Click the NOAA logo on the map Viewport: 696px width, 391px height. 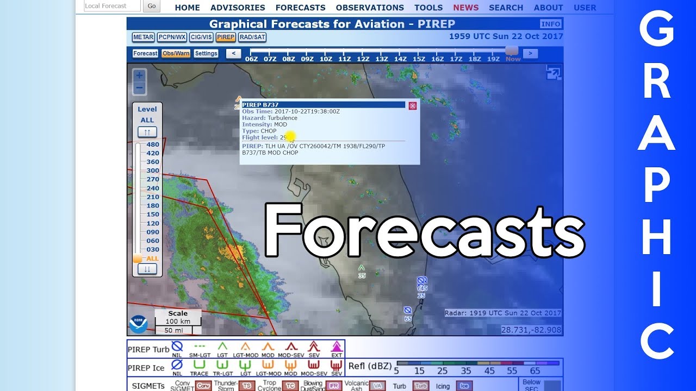(138, 324)
